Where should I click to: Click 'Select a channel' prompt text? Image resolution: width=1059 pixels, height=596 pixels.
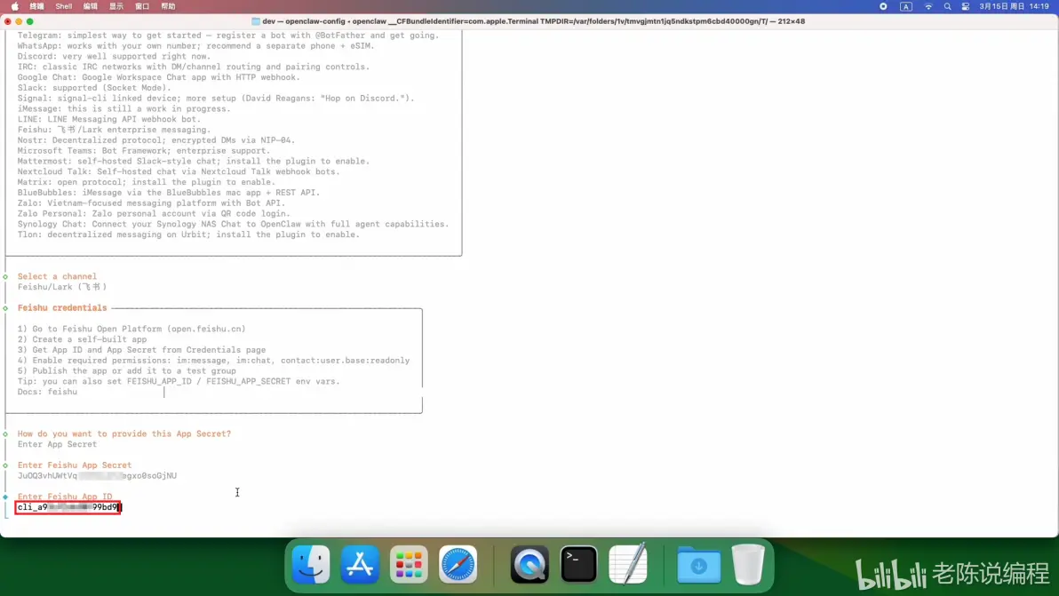pos(58,276)
